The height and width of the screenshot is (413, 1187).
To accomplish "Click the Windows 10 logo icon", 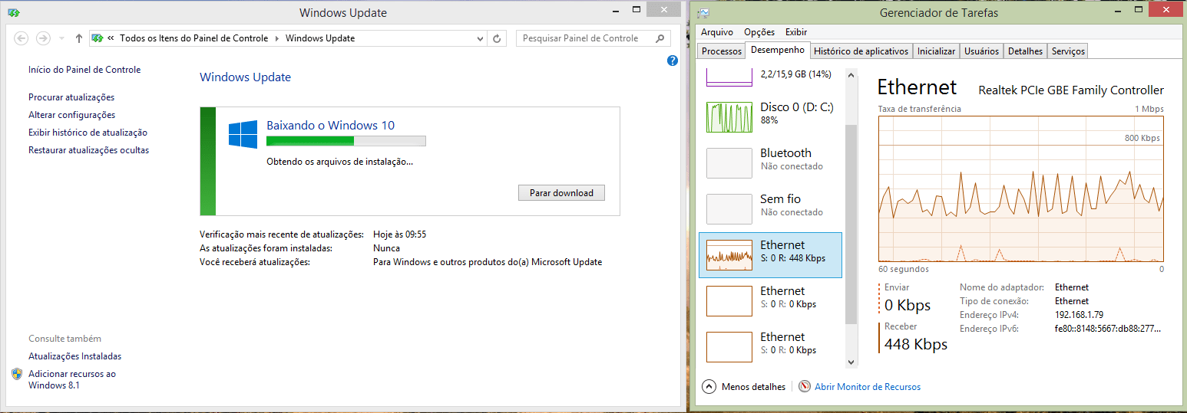I will [x=243, y=134].
